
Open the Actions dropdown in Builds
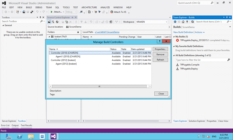click(200, 32)
